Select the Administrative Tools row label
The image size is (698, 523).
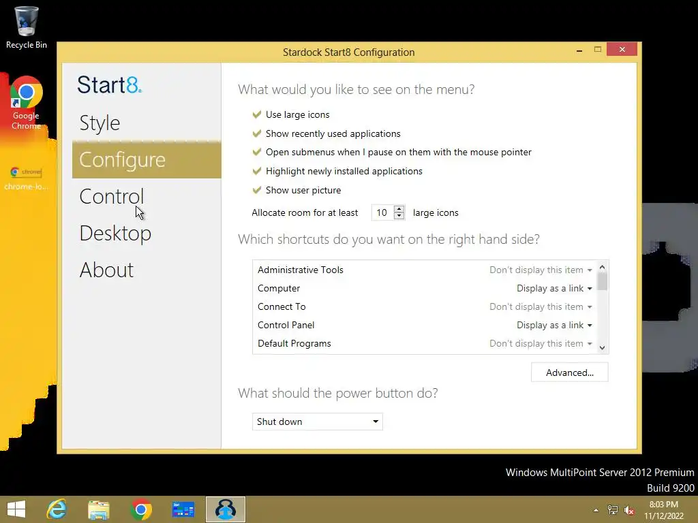pyautogui.click(x=301, y=270)
